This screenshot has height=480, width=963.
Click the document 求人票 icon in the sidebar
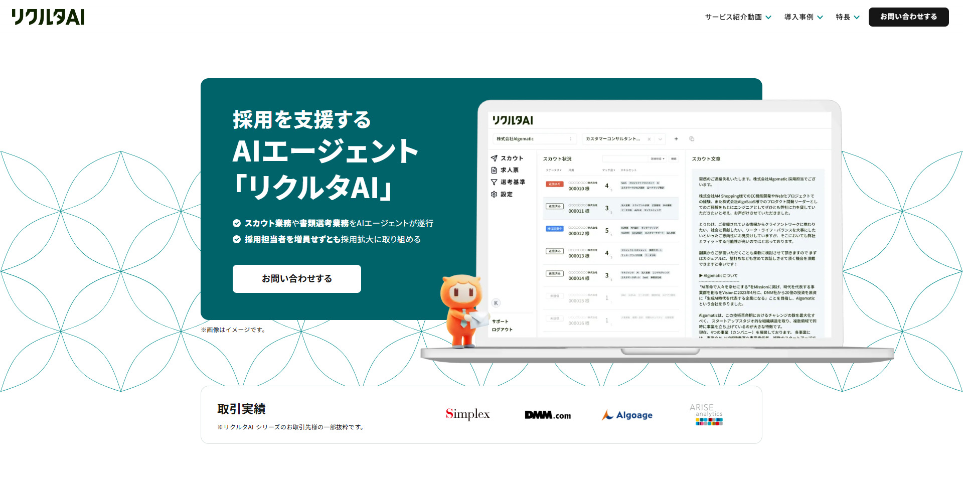pyautogui.click(x=494, y=170)
